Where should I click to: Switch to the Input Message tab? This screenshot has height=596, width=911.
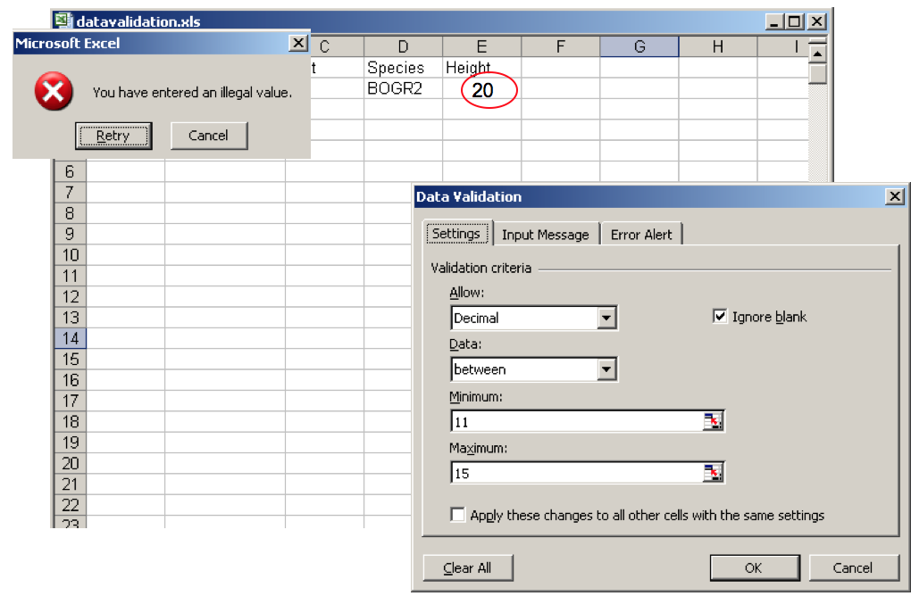[x=545, y=235]
